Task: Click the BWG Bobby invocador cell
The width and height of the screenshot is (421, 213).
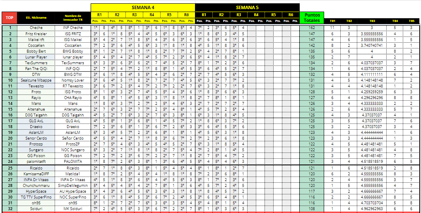Action: point(73,51)
